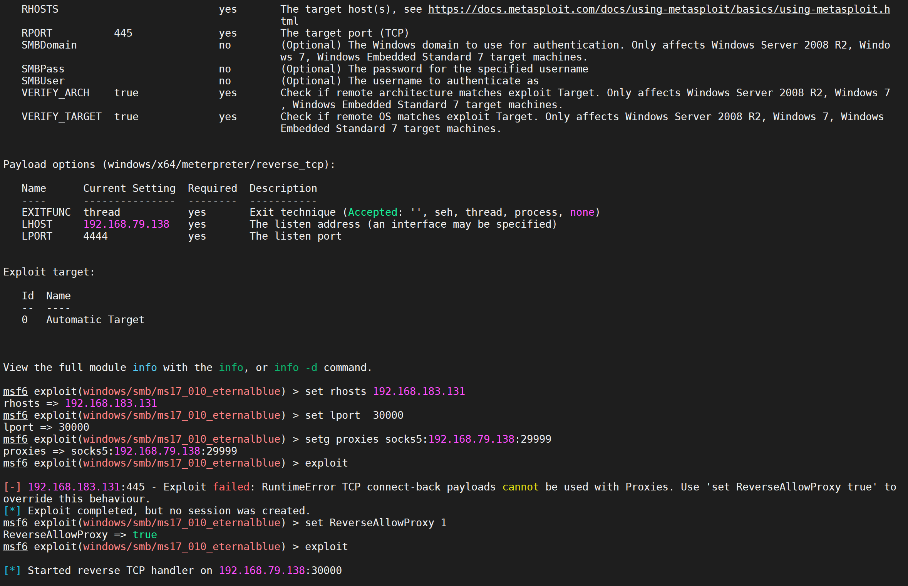Open the Metasploit docs hyperlink
Image resolution: width=908 pixels, height=586 pixels.
[658, 9]
